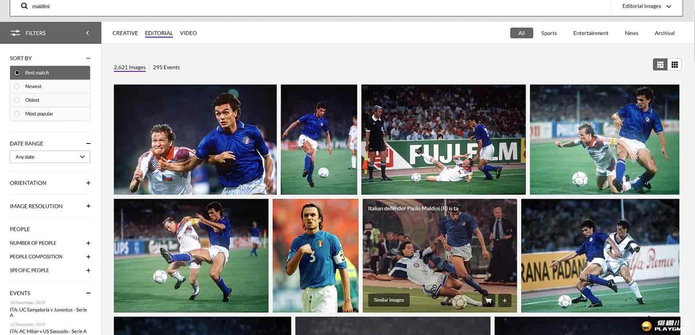Click the Similar images button
Viewport: 695px width, 335px height.
[389, 300]
